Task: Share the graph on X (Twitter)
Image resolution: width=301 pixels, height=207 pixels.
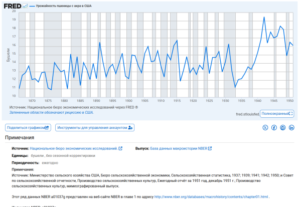Action: (265, 128)
